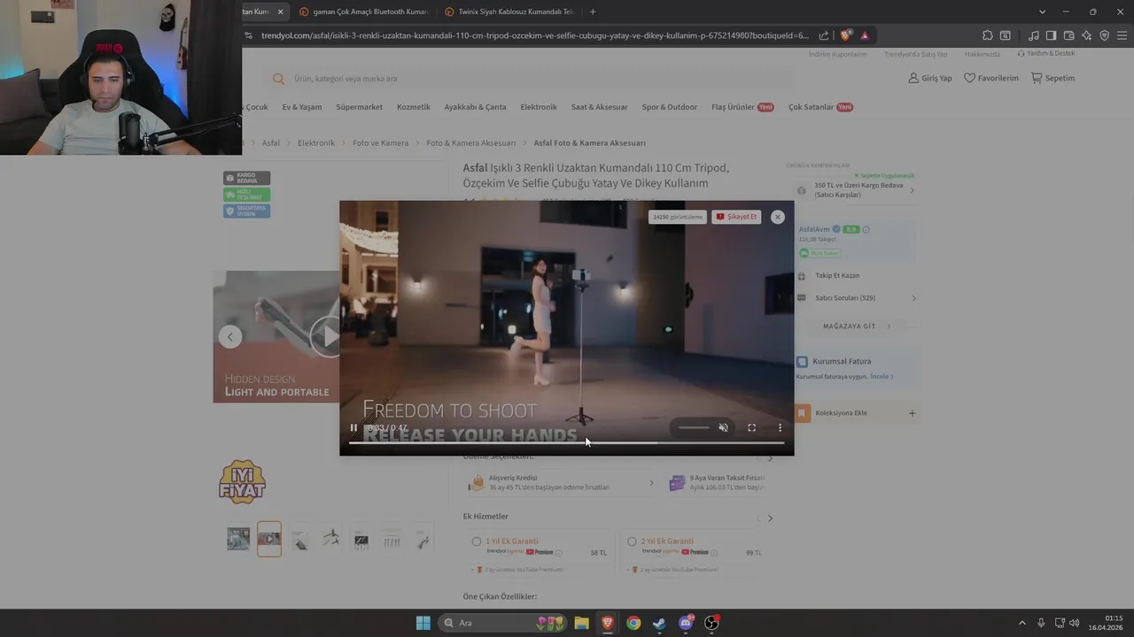Click Takip Et Kazan
Screen dimensions: 1134x637
tap(837, 275)
